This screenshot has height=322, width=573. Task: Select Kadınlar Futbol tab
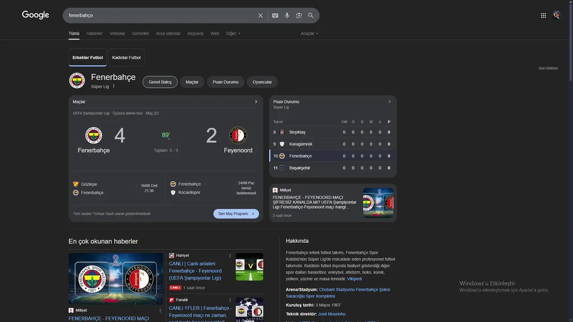click(126, 58)
